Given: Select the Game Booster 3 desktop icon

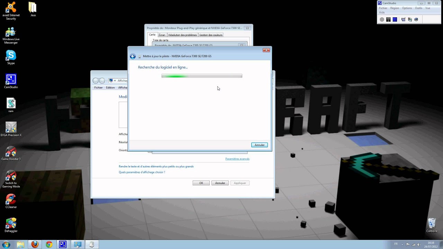Looking at the screenshot, I should (x=11, y=153).
